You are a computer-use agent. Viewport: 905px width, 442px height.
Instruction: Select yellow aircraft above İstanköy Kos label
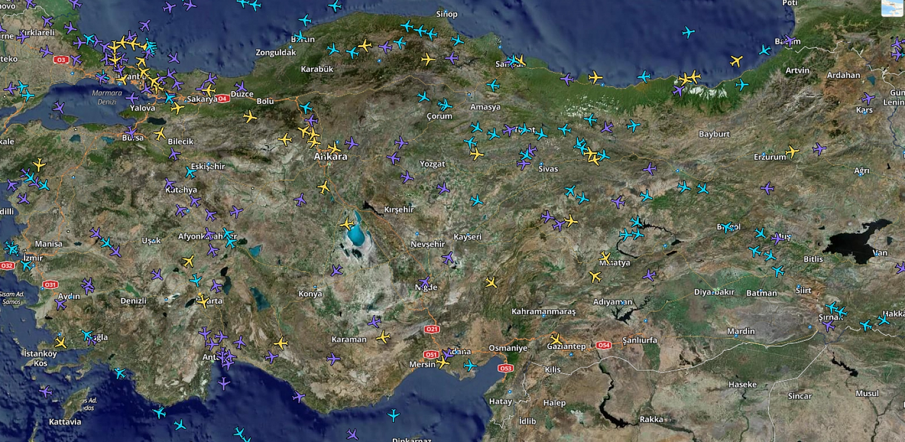pyautogui.click(x=61, y=343)
